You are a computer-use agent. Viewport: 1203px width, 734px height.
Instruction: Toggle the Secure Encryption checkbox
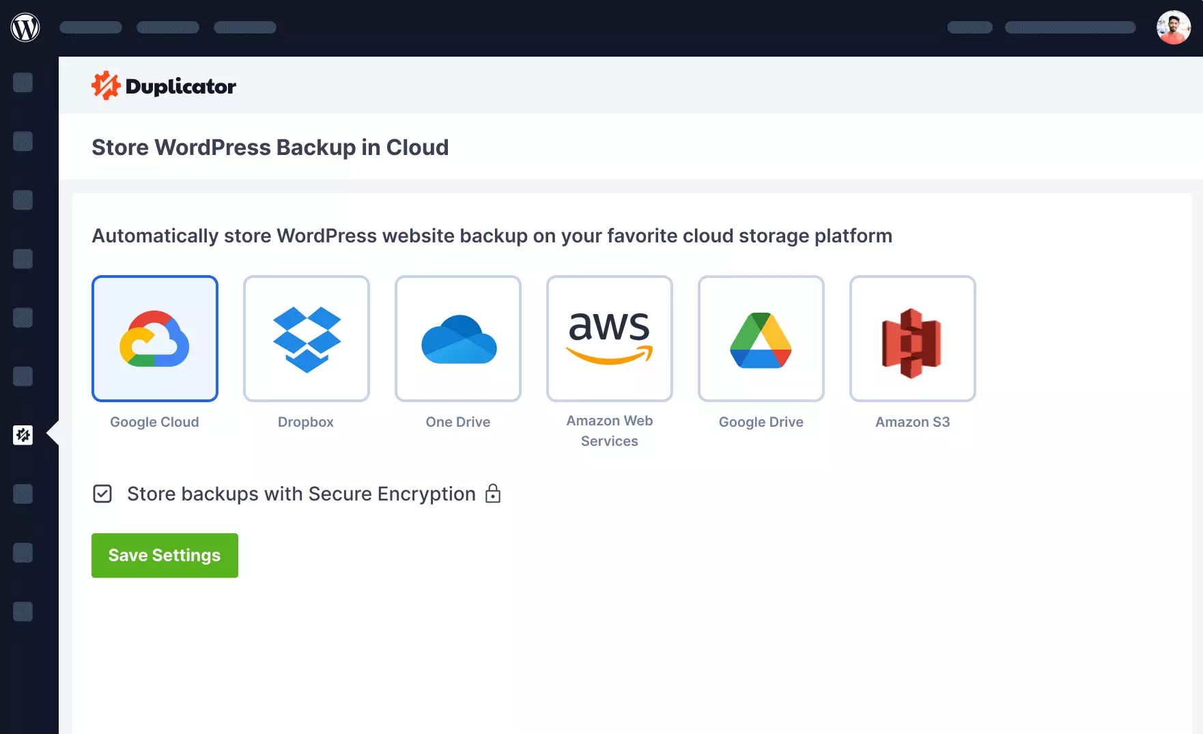[102, 494]
